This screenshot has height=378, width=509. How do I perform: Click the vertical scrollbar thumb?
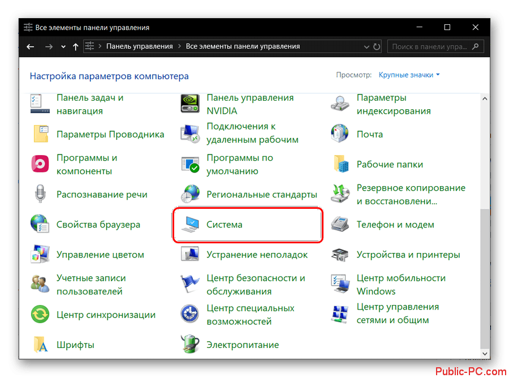(485, 277)
